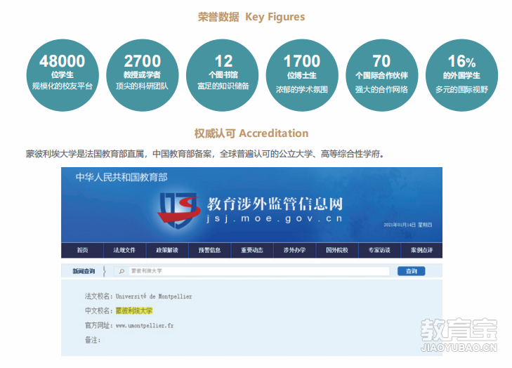Click the 教育涉外监管信息网 shield logo
This screenshot has width=512, height=368.
(x=178, y=209)
